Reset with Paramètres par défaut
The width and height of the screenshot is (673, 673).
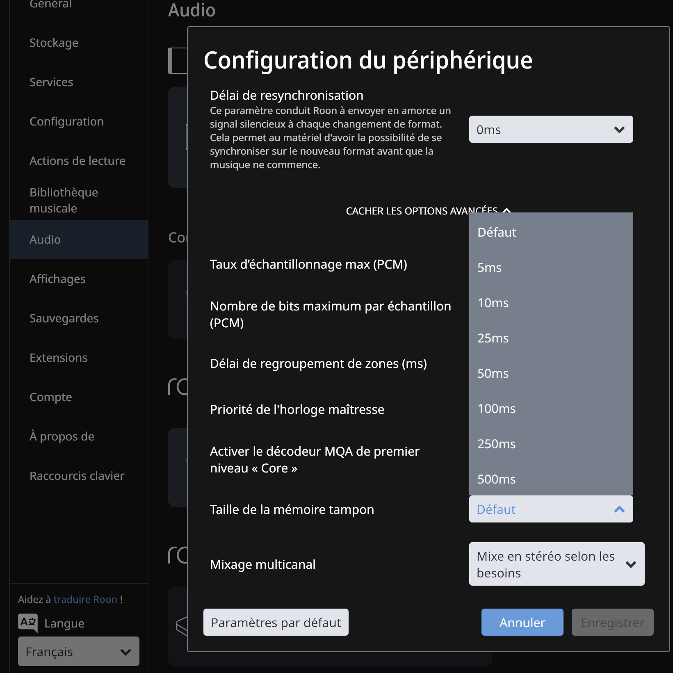click(276, 623)
